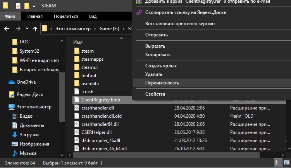This screenshot has width=291, height=168.
Task: Click the Properties quick access icon
Action: pyautogui.click(x=18, y=6)
